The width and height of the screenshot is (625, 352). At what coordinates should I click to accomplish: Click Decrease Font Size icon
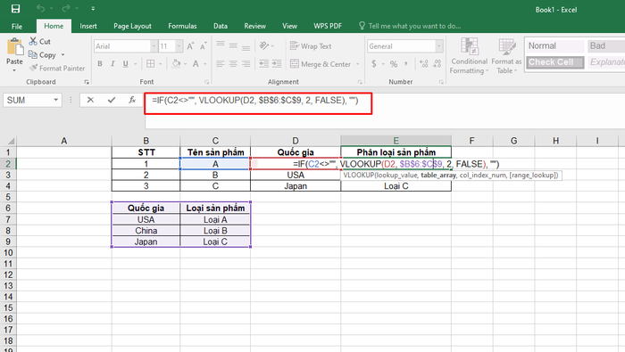(x=204, y=46)
